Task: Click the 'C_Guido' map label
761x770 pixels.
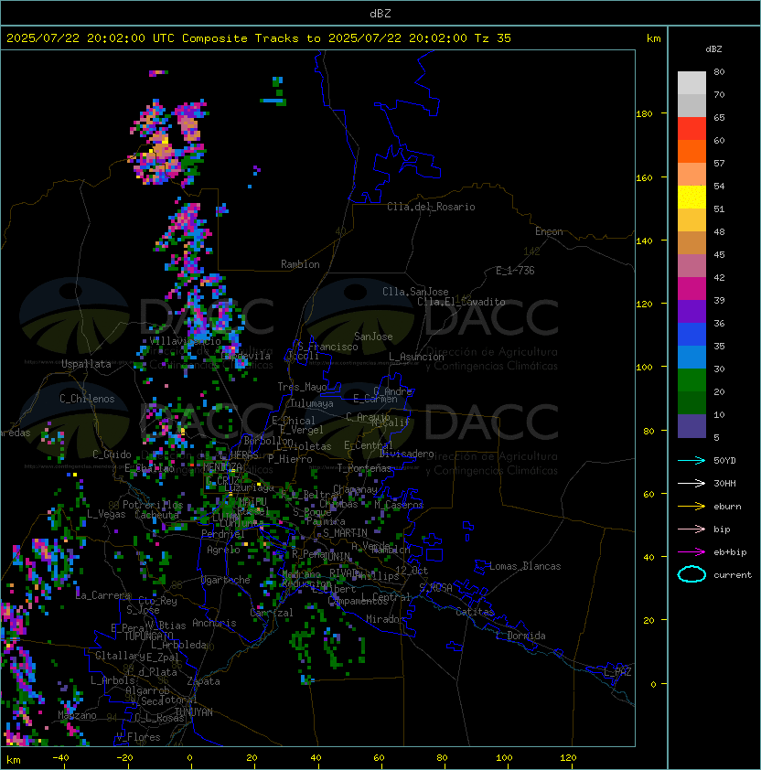Action: click(112, 455)
